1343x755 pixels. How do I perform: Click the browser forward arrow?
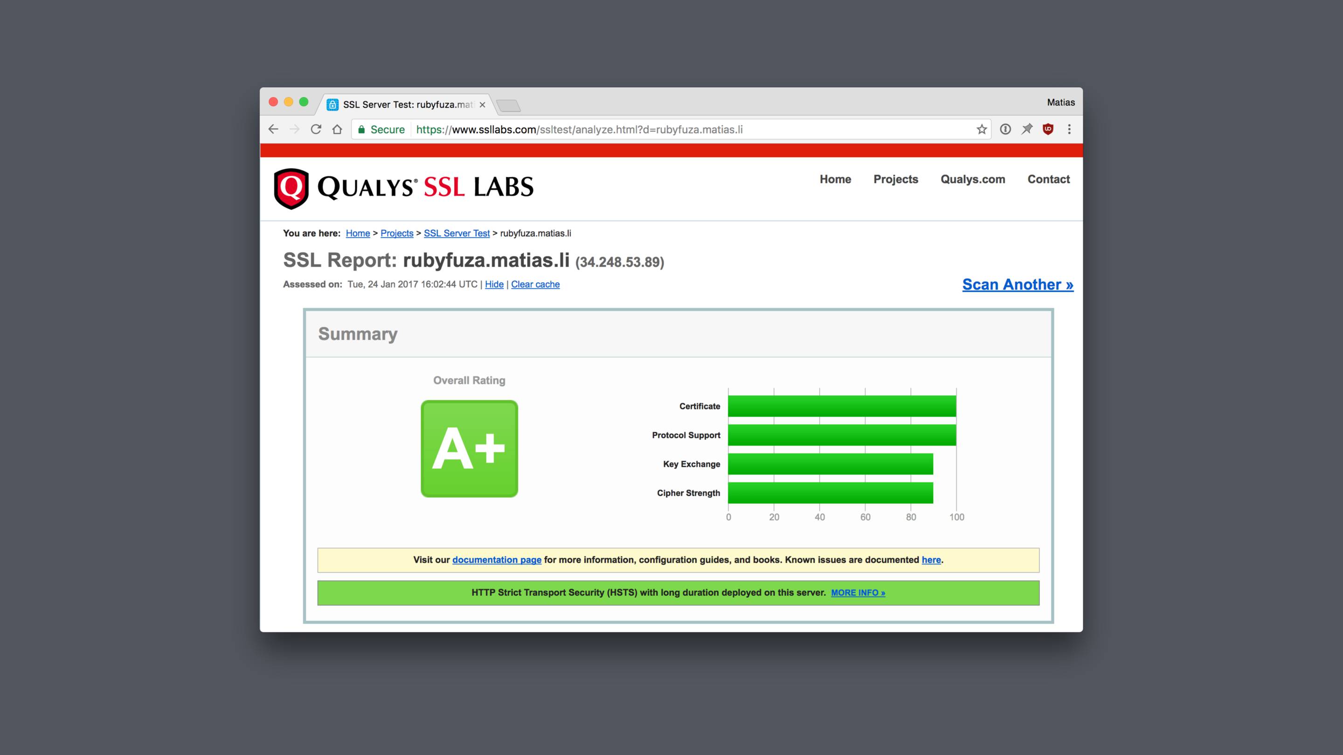click(295, 129)
